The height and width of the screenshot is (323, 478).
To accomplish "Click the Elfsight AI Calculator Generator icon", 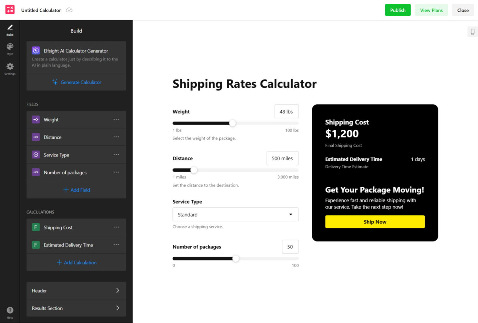I will coord(36,50).
